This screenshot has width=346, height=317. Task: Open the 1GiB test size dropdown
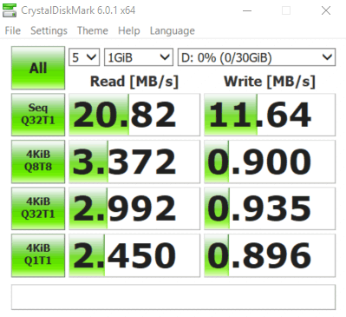[139, 57]
